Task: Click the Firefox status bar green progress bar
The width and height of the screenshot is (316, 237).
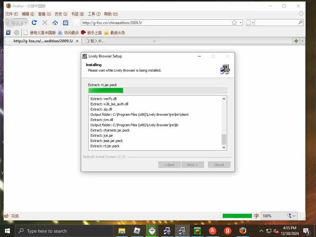Action: [x=237, y=216]
